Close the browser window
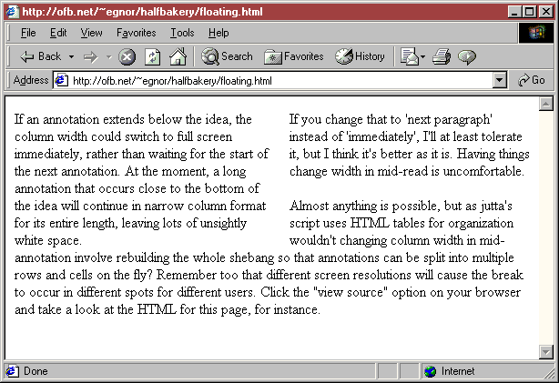The height and width of the screenshot is (383, 559). pyautogui.click(x=546, y=12)
